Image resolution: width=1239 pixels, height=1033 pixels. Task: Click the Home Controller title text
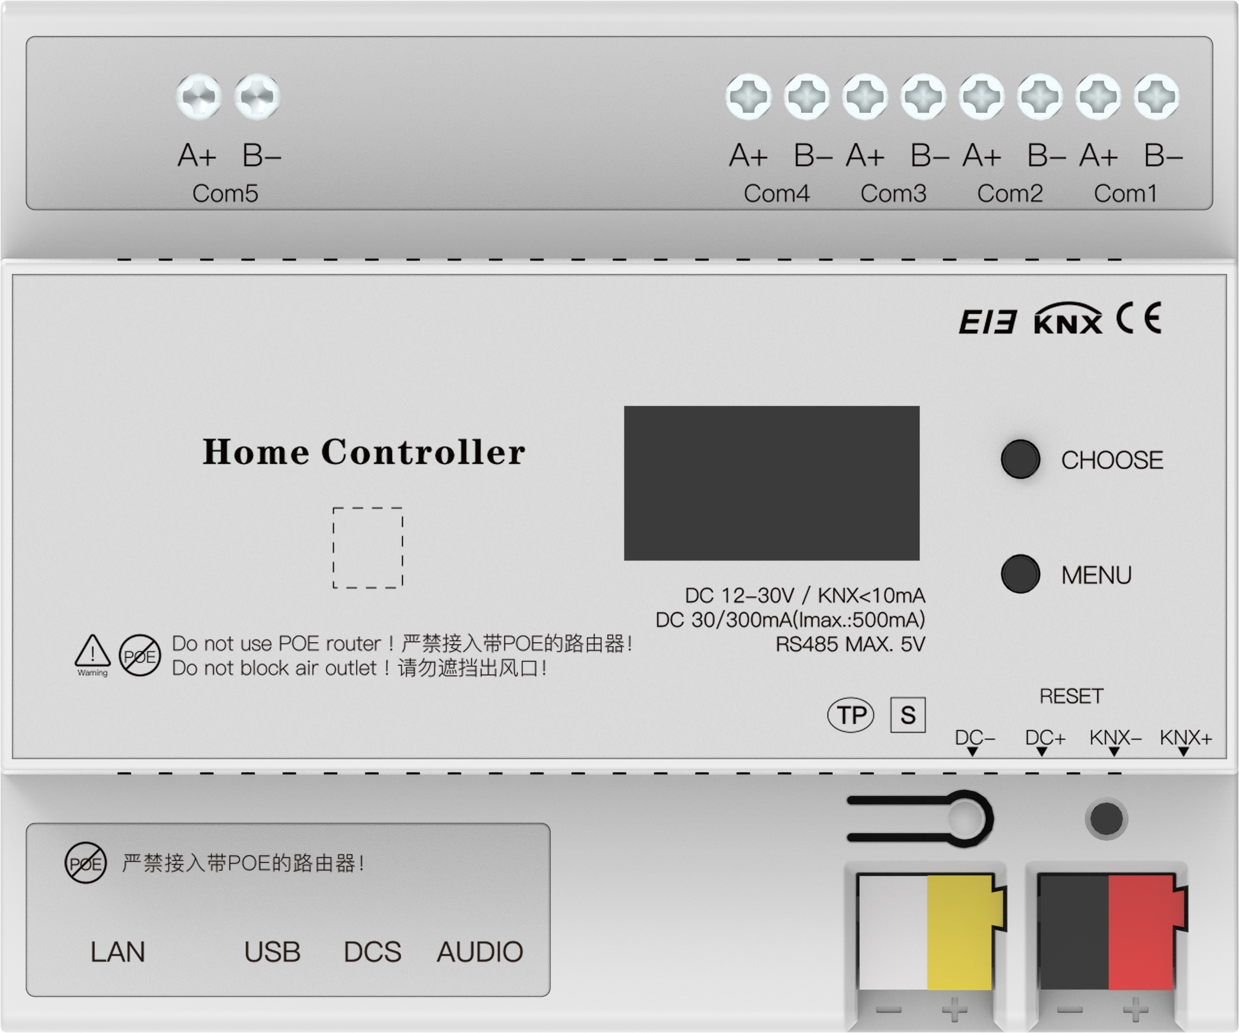click(x=364, y=452)
